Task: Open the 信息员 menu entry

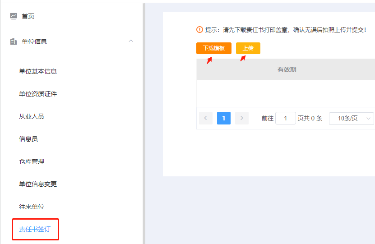Action: [28, 139]
